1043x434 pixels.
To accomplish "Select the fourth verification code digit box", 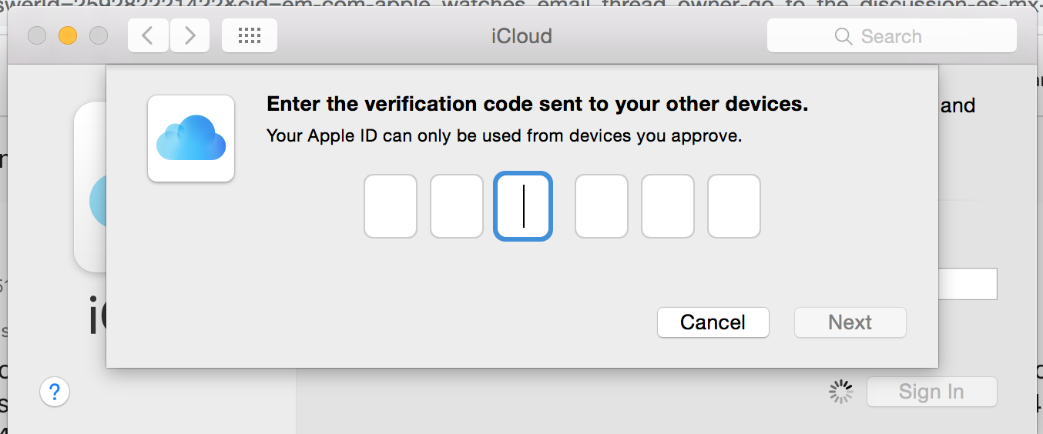I will (602, 206).
